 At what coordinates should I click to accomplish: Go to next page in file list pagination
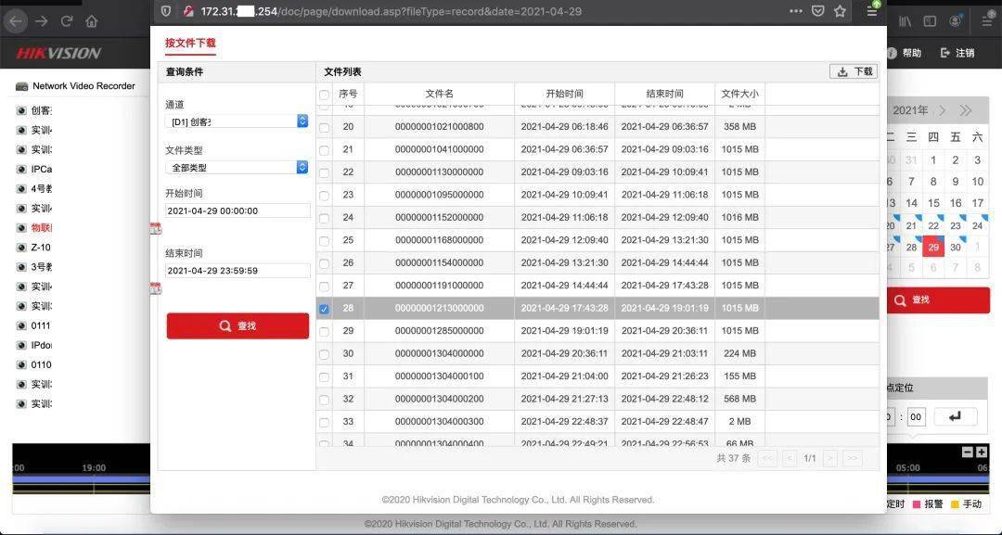[829, 458]
